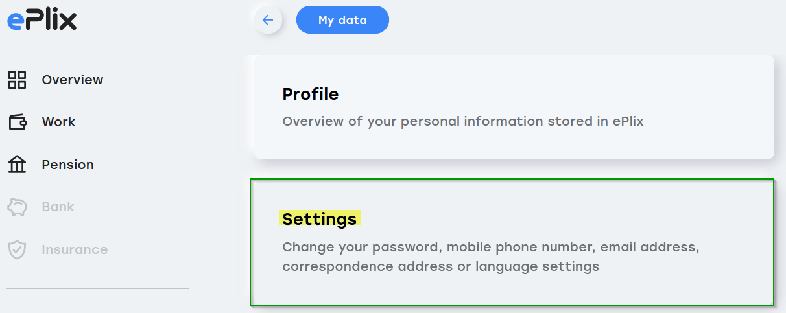Select the greyed-out Bank label

[x=58, y=207]
